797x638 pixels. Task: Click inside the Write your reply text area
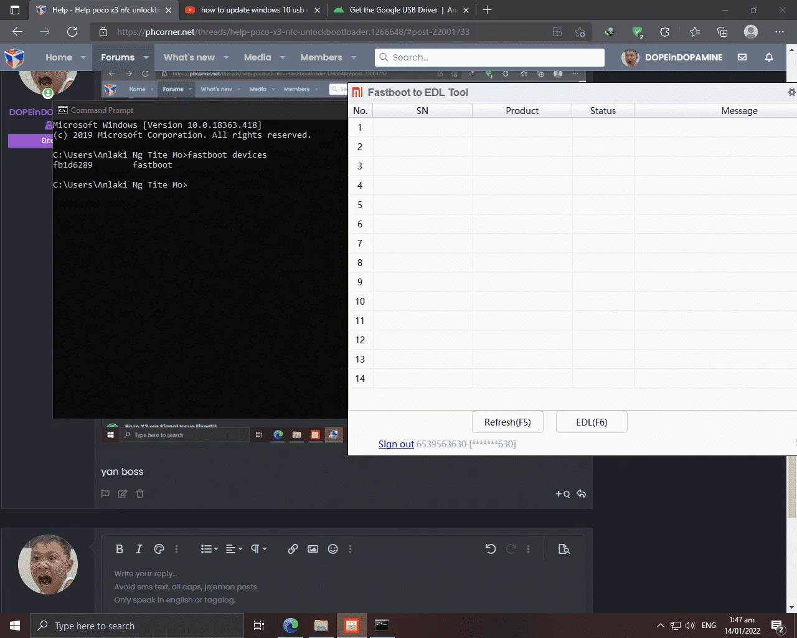click(342, 587)
